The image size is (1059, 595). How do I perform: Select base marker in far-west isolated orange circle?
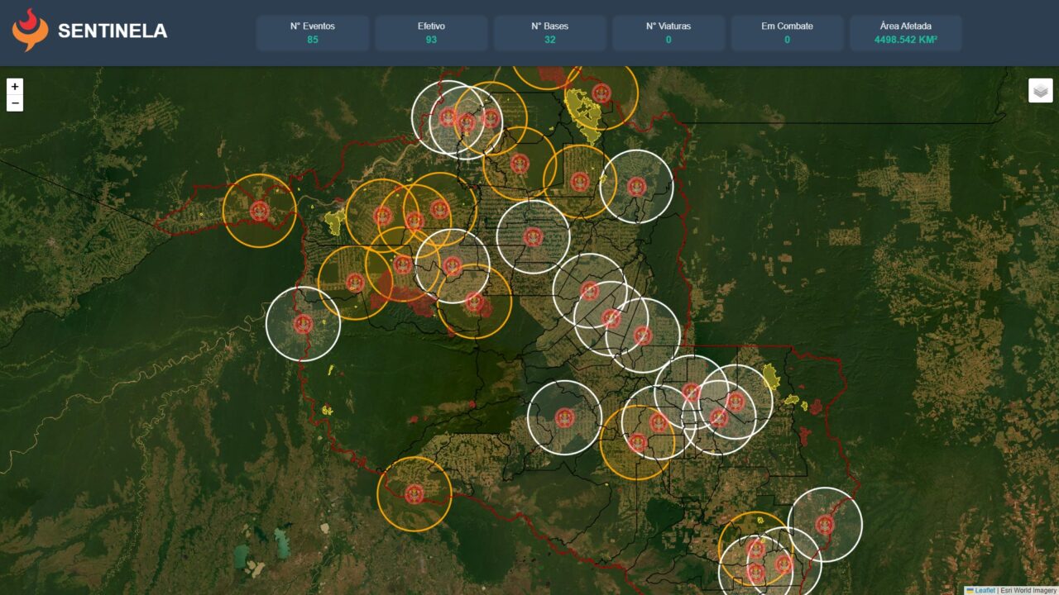point(260,211)
